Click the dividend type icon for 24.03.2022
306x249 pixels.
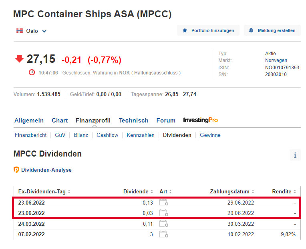coord(163,224)
